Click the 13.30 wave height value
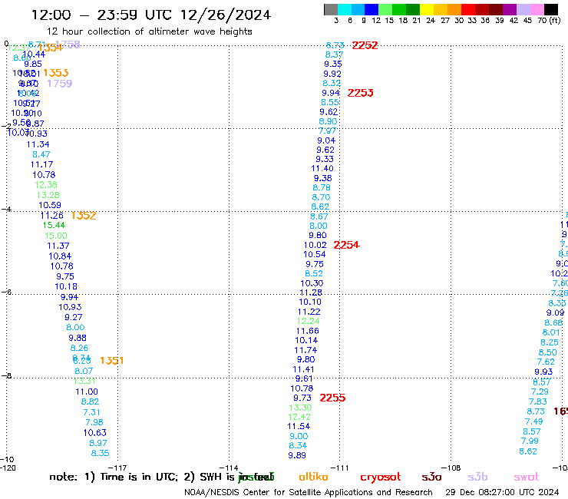 click(300, 408)
